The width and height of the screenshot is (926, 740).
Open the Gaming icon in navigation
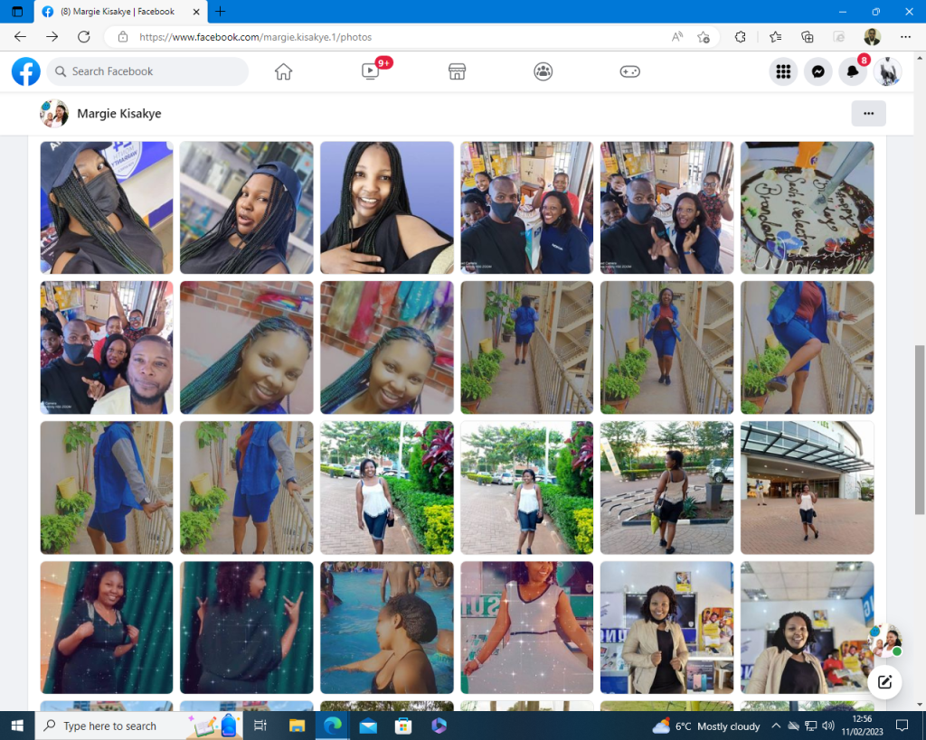tap(628, 71)
